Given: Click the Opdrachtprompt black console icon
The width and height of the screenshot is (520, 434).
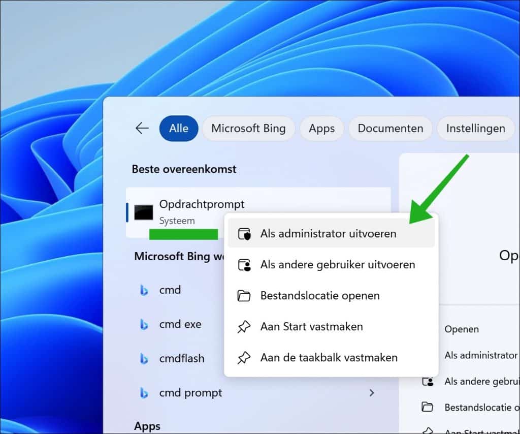Looking at the screenshot, I should pyautogui.click(x=144, y=212).
